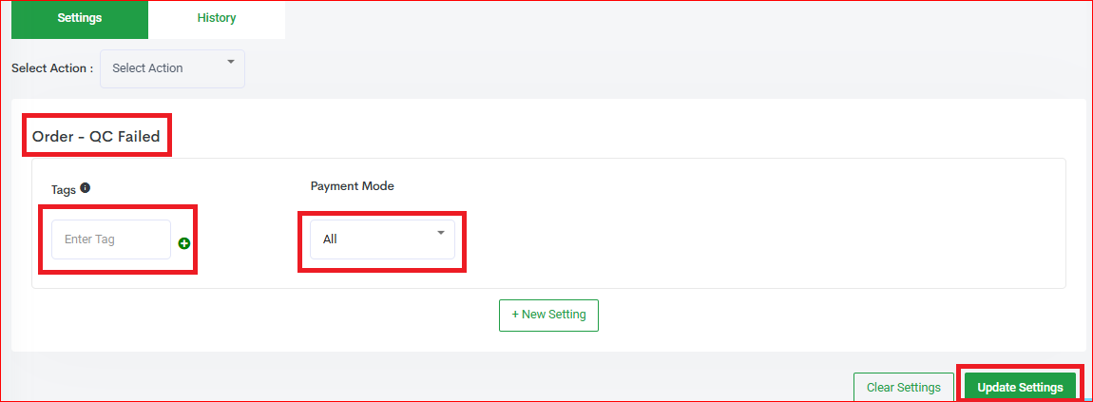
Task: Click the green plus add-tag icon
Action: [x=184, y=243]
